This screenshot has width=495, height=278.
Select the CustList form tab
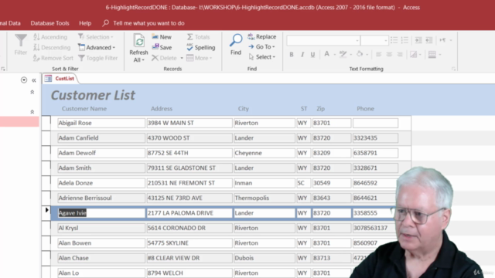pyautogui.click(x=60, y=79)
